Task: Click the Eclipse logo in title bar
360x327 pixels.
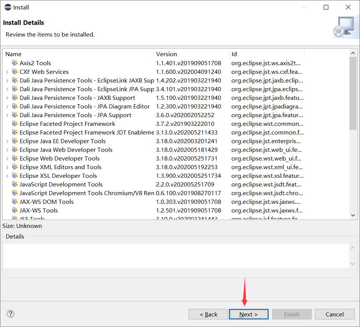Action: click(x=8, y=7)
